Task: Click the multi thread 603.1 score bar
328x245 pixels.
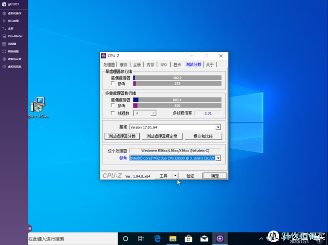Action: pyautogui.click(x=177, y=100)
